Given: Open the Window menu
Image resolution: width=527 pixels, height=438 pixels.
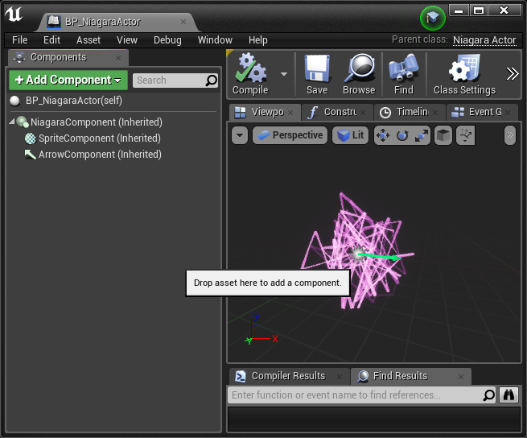Looking at the screenshot, I should pyautogui.click(x=215, y=40).
